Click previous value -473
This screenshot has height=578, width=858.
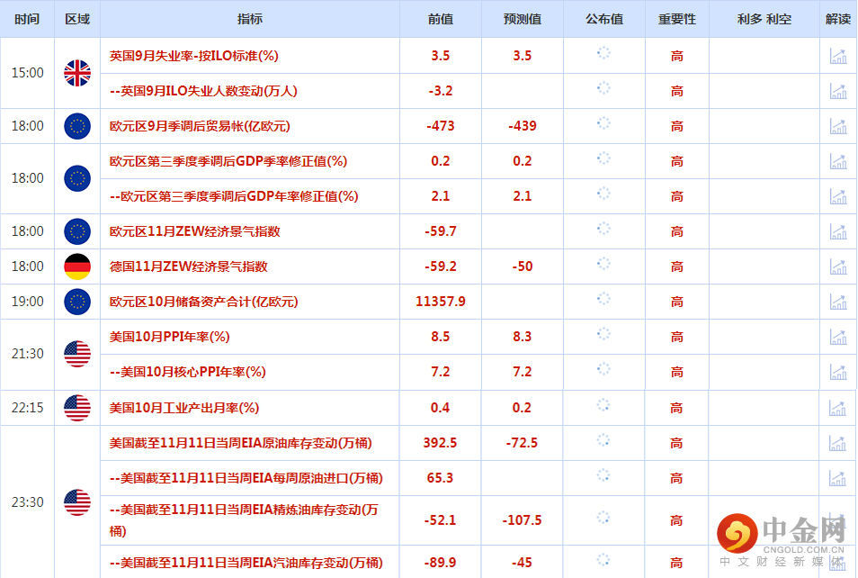[441, 126]
